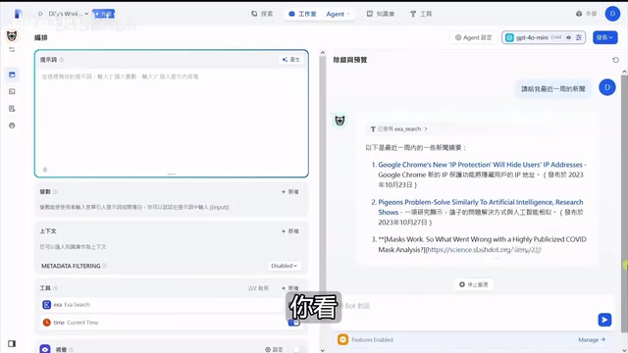Go to the 知識庫 knowledge tab
The image size is (628, 353).
pyautogui.click(x=381, y=14)
